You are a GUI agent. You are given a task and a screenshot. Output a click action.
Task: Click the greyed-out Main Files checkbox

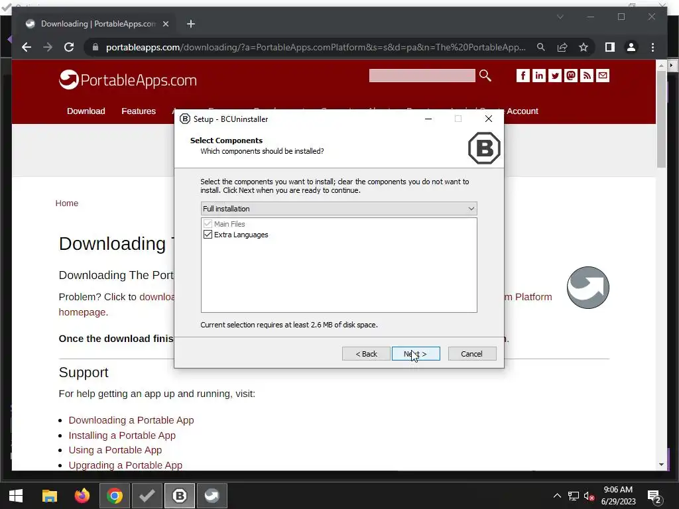pos(208,224)
